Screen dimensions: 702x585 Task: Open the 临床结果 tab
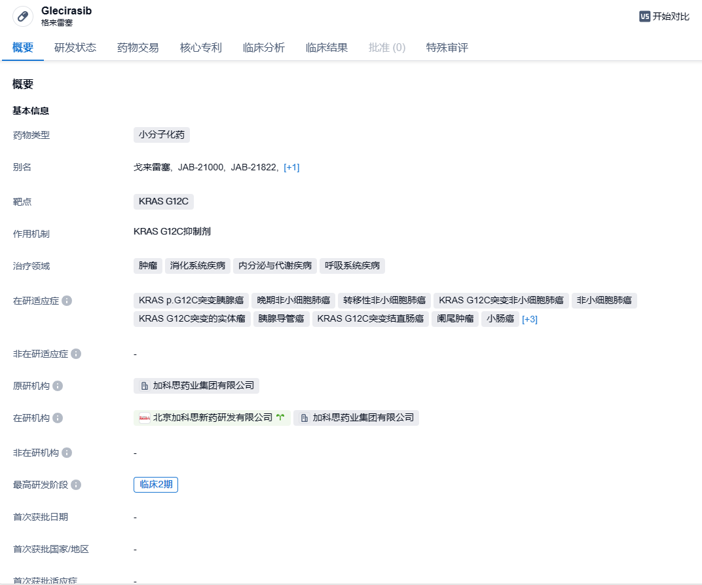click(x=327, y=48)
